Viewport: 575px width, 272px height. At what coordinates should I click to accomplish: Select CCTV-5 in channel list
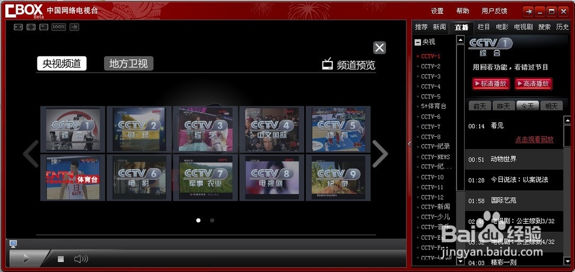pyautogui.click(x=431, y=97)
